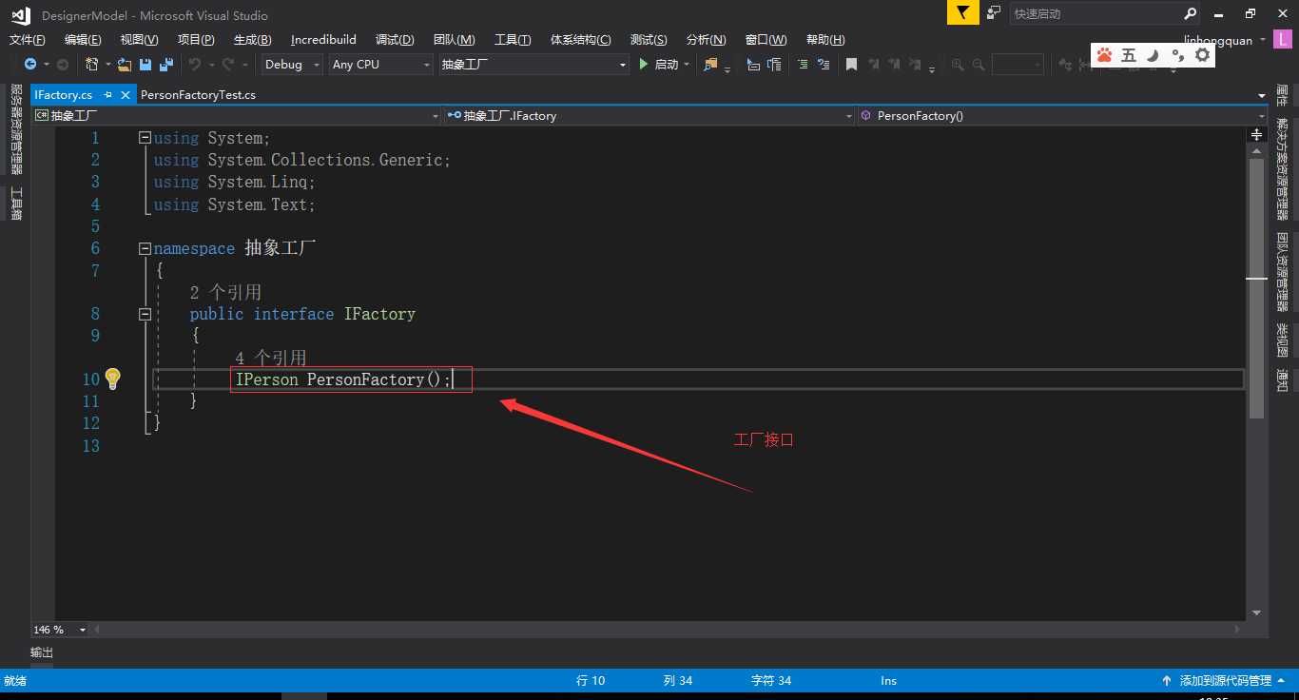
Task: Click the magnifier in Quick Launch
Action: tap(1191, 13)
